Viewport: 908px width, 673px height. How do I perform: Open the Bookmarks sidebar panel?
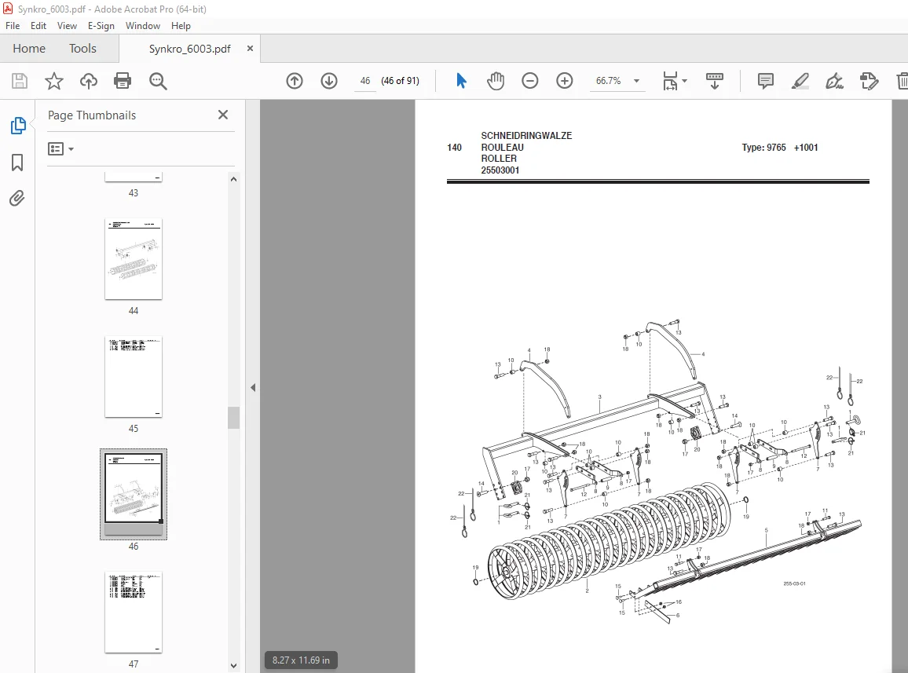17,163
